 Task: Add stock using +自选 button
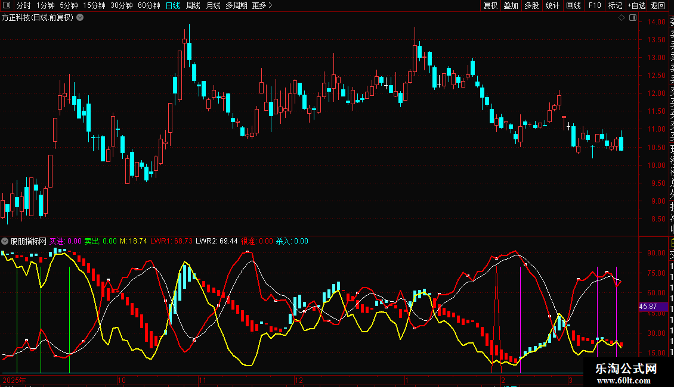pyautogui.click(x=636, y=5)
